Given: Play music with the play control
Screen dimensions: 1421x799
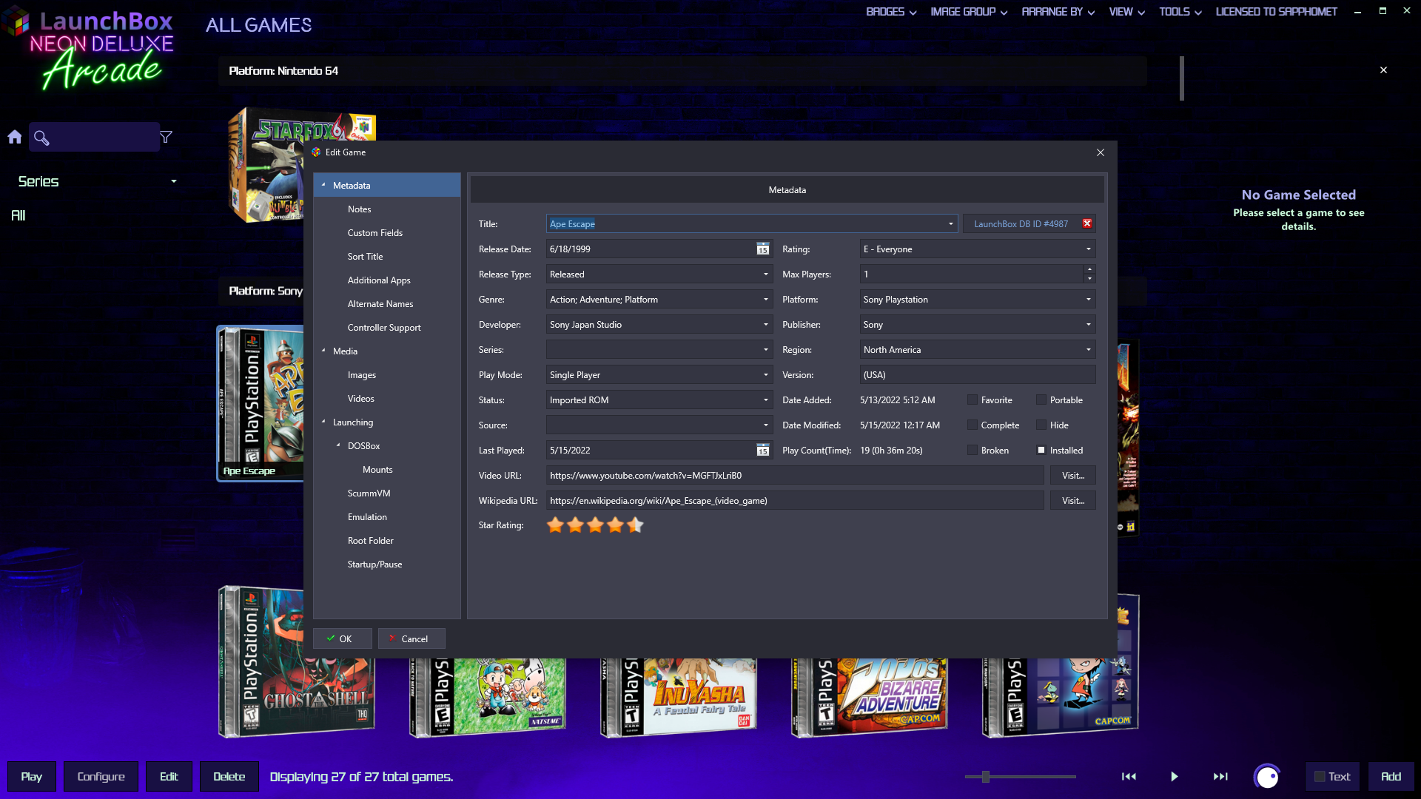Looking at the screenshot, I should (1175, 776).
